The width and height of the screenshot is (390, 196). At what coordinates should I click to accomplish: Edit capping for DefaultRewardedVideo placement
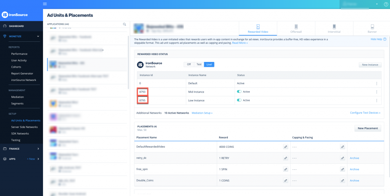coord(342,147)
